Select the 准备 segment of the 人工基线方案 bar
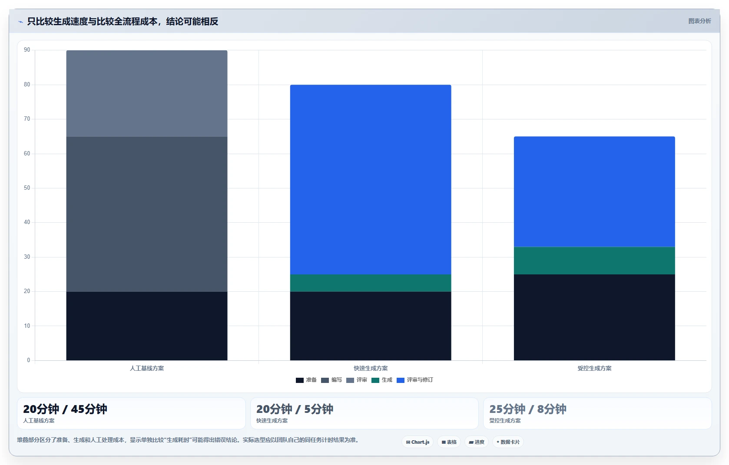Viewport: 729px width, 465px height. click(x=147, y=326)
